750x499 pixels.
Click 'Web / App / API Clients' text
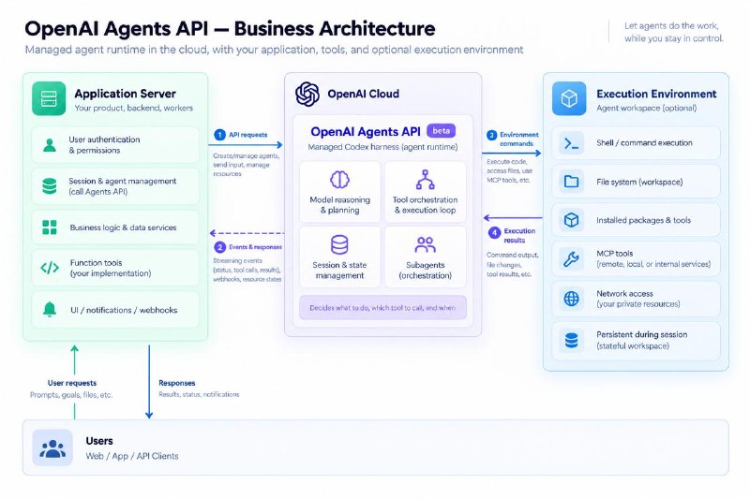point(132,456)
